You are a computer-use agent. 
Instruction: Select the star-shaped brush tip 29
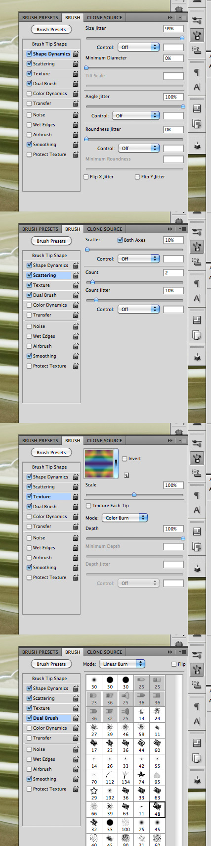(94, 794)
